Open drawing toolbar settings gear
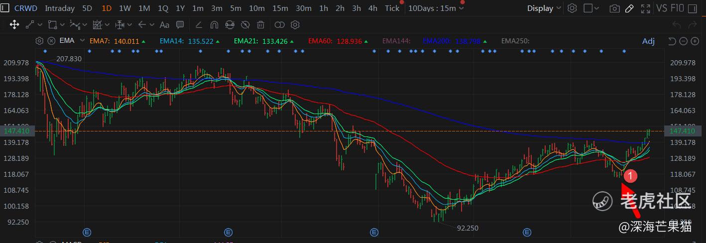 (x=295, y=24)
